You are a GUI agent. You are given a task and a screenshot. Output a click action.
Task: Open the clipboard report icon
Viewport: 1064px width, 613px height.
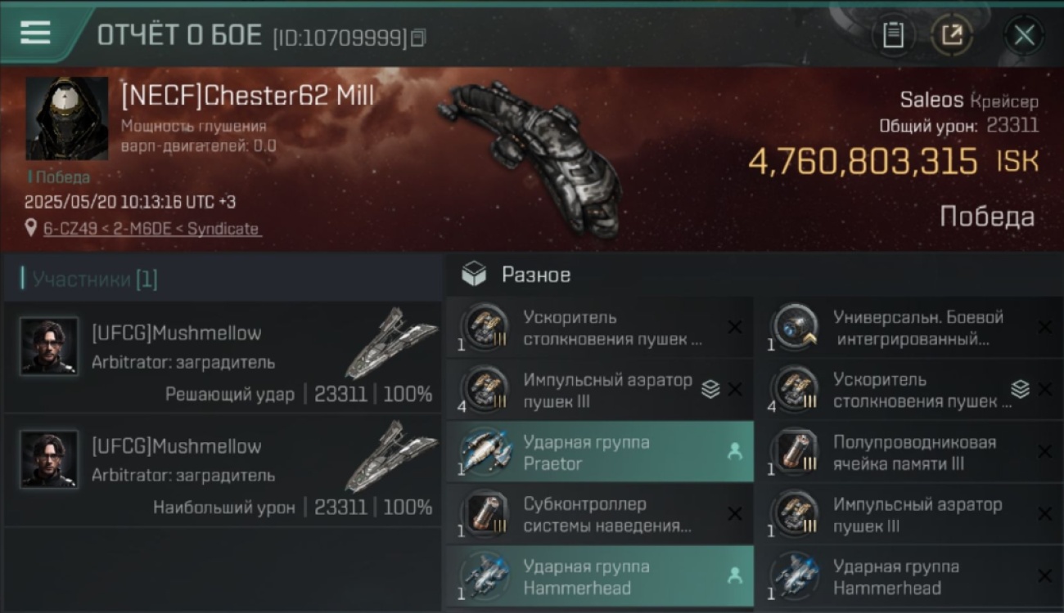tap(893, 35)
